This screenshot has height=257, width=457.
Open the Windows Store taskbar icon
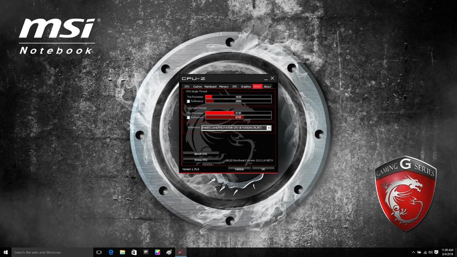coord(134,252)
